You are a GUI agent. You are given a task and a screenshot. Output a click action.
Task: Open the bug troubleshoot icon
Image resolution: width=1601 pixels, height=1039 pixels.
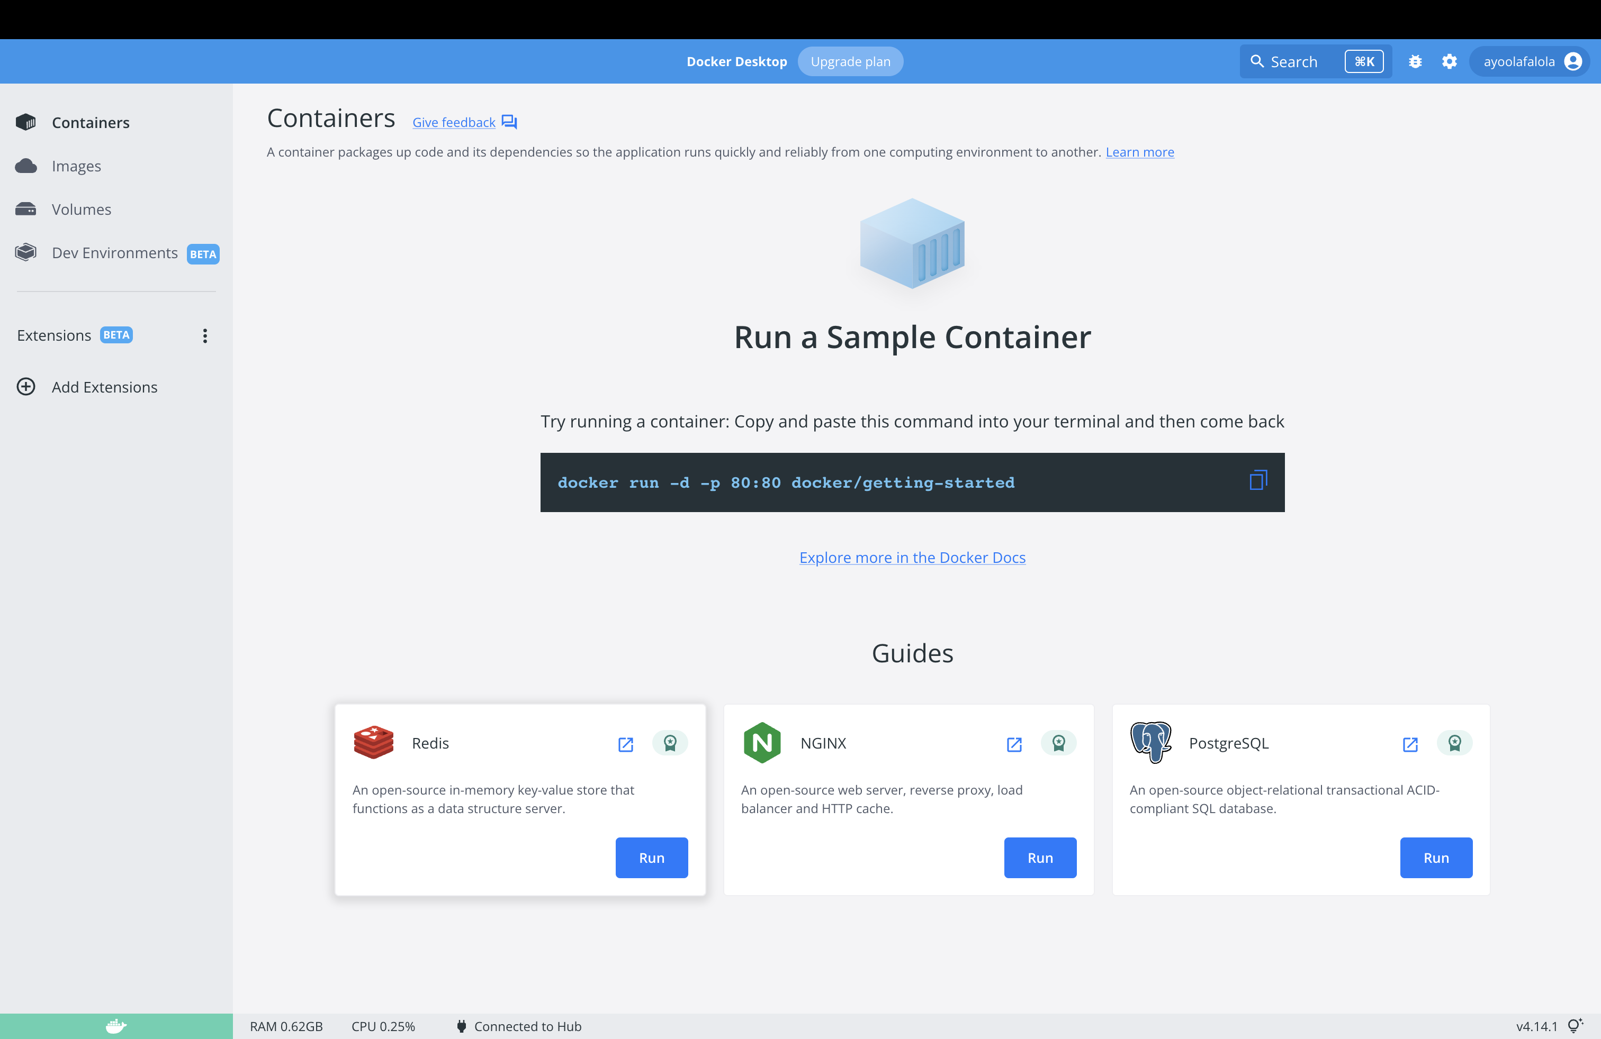(x=1415, y=61)
